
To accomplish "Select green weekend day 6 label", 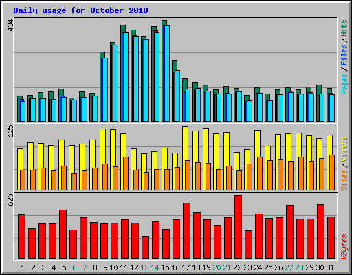I will pos(74,267).
